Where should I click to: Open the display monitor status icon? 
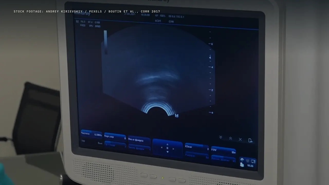coord(253,161)
